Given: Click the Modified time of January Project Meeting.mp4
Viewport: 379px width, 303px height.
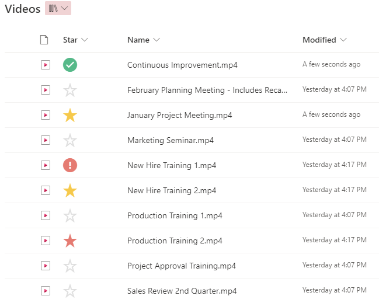Looking at the screenshot, I should (331, 114).
